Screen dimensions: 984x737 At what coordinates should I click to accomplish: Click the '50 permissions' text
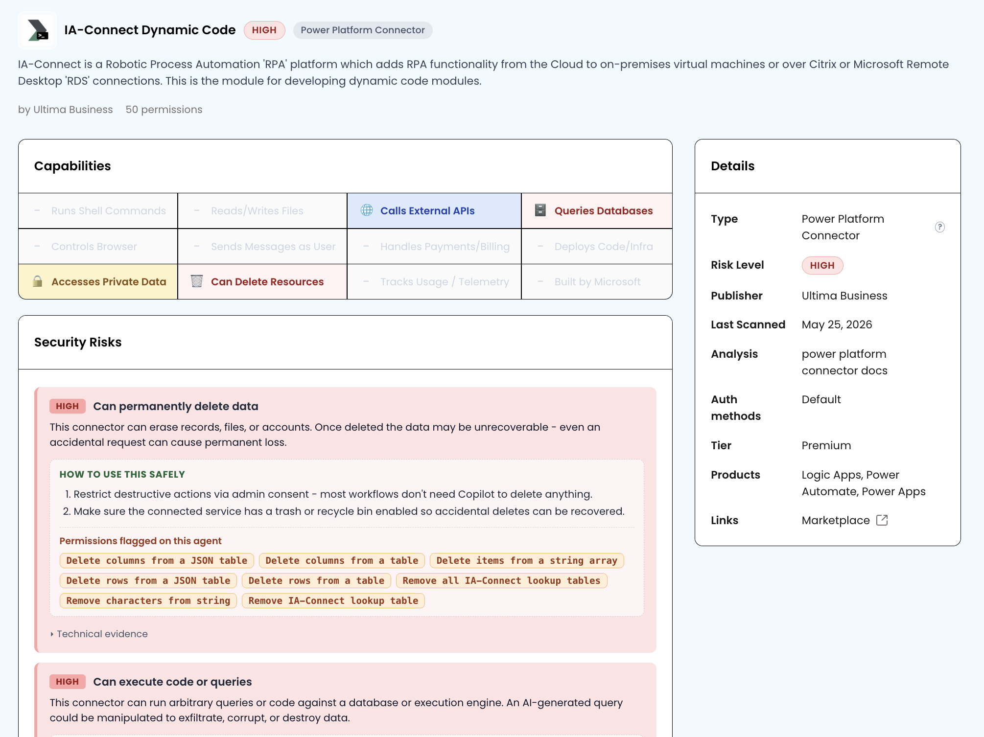tap(164, 110)
